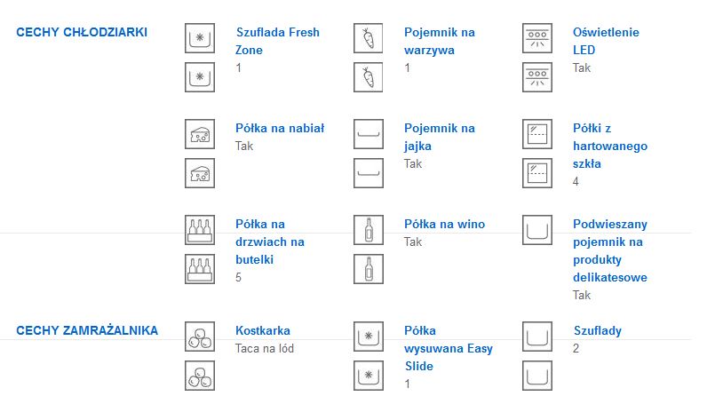Select the CECHY ZAMRAŻALNIKA section heading
Viewport: 707px width, 404px height.
click(87, 330)
